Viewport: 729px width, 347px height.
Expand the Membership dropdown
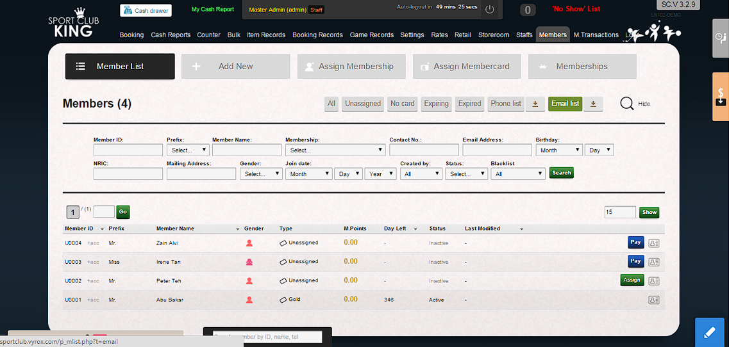tap(335, 150)
